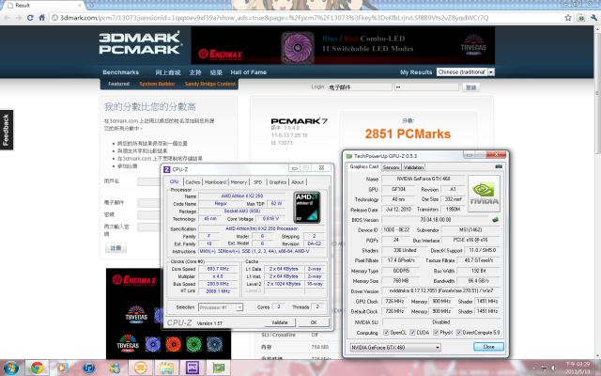This screenshot has width=601, height=376.
Task: Click the green BIOS save chip icon in GPU-Z
Action: click(495, 220)
